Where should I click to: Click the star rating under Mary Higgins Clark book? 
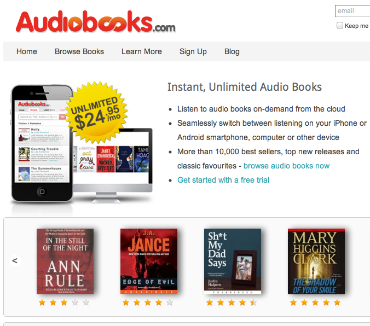click(315, 302)
